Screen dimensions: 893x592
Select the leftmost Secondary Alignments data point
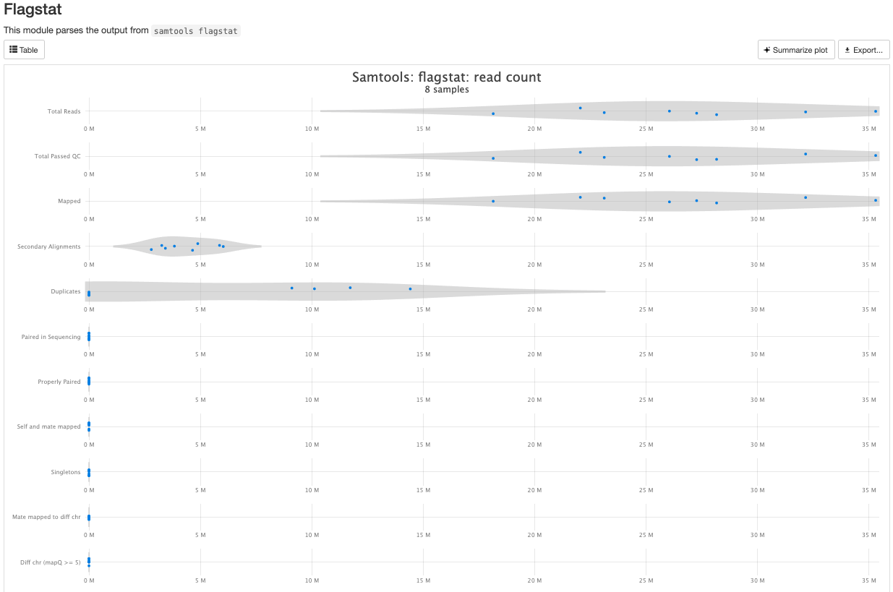point(151,249)
